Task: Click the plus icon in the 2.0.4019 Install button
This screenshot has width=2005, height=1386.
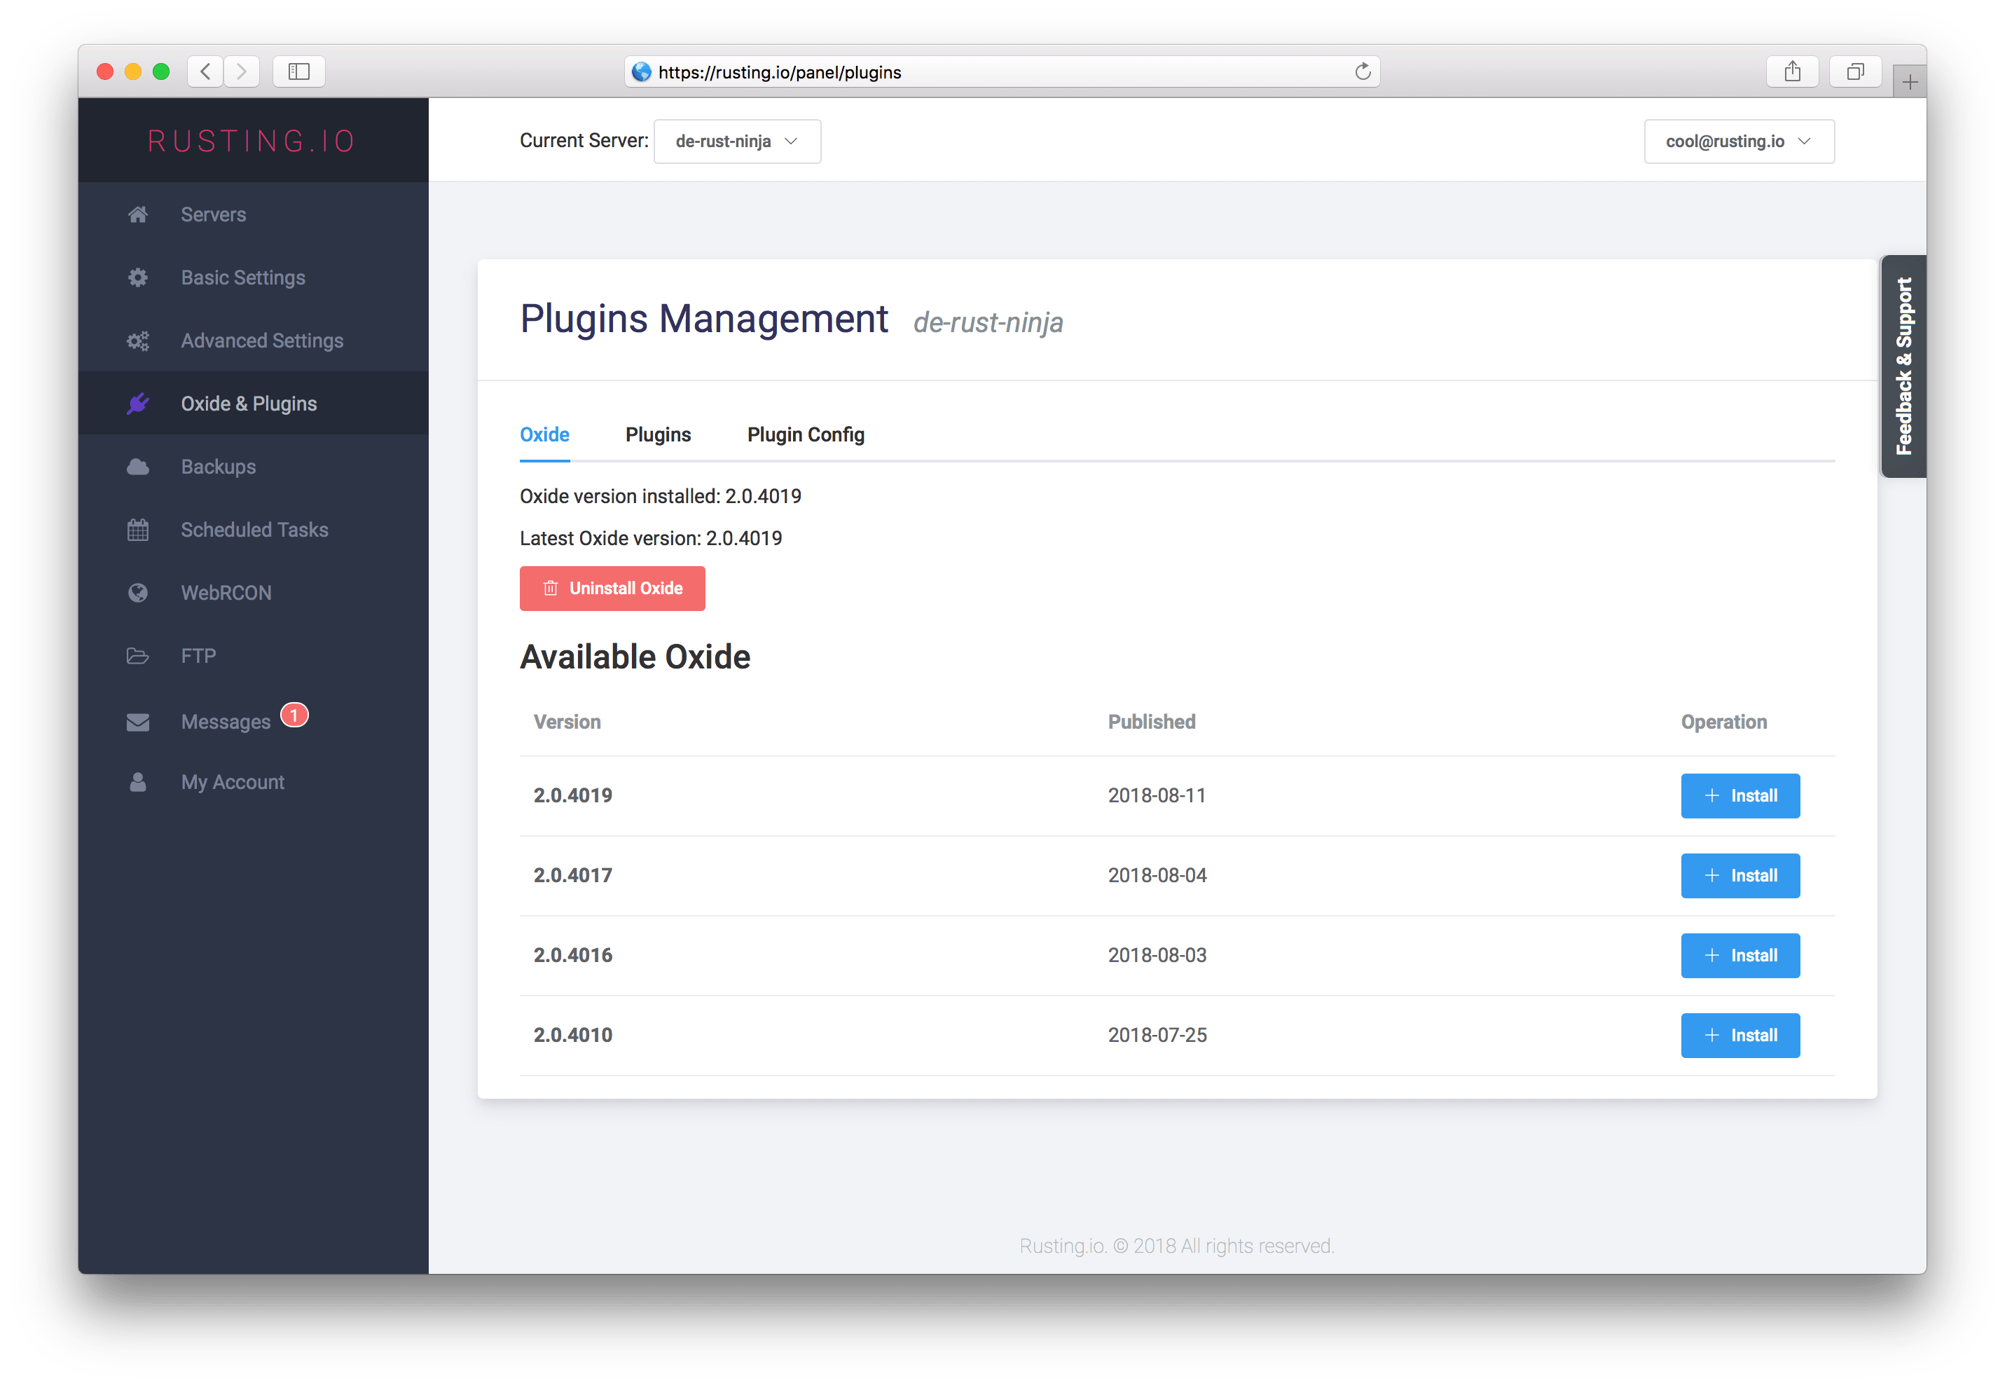Action: click(x=1711, y=795)
